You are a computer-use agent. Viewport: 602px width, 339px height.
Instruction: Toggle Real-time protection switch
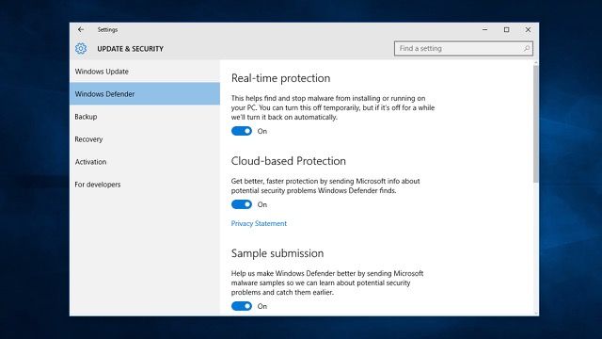[242, 131]
